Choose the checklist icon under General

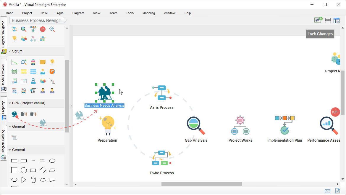14,138
